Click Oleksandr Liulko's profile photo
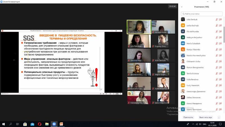 (183, 61)
